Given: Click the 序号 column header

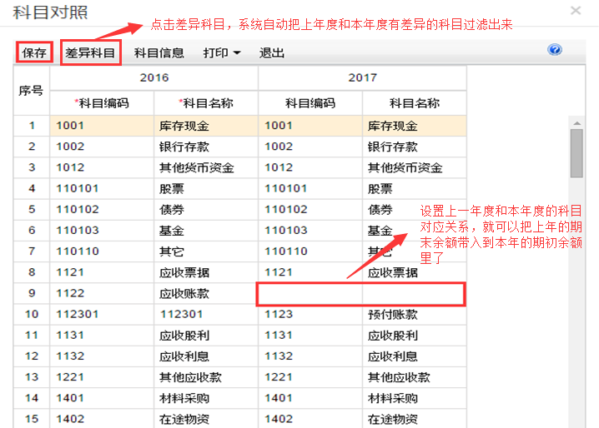Looking at the screenshot, I should (31, 90).
